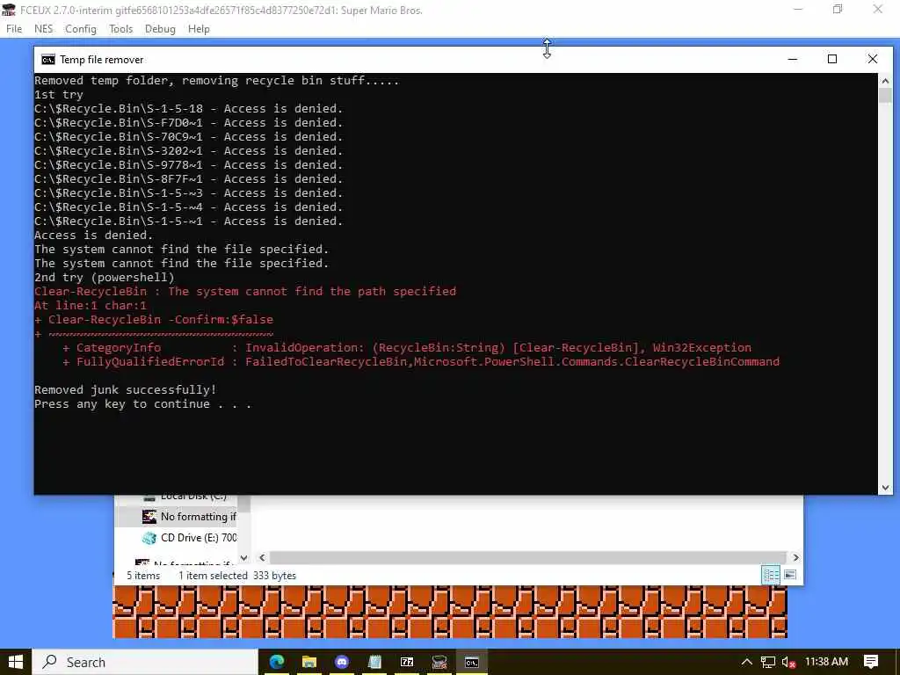The width and height of the screenshot is (900, 675).
Task: Click the S-9778~1 Access denied line
Action: (x=188, y=164)
